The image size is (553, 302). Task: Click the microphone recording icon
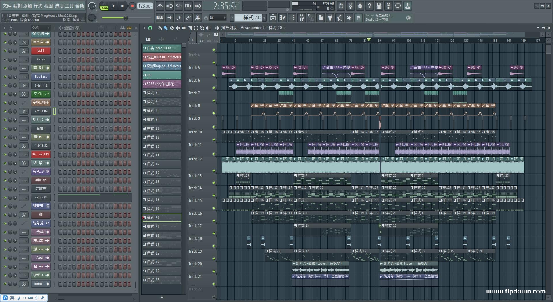(360, 6)
